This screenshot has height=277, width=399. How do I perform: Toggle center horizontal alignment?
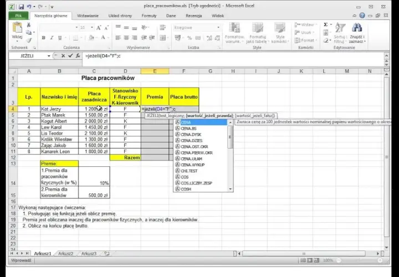(126, 38)
